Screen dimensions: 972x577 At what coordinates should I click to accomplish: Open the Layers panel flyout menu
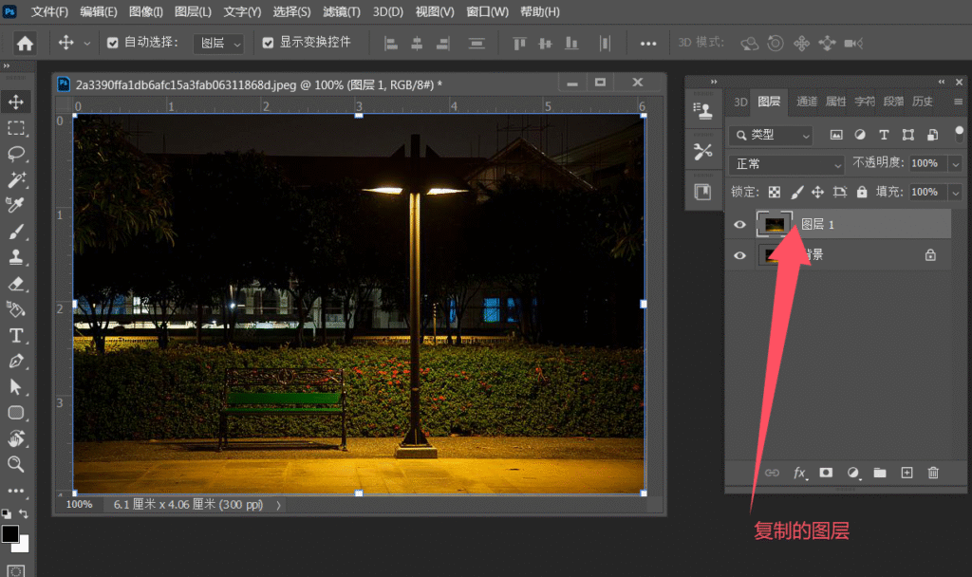959,102
